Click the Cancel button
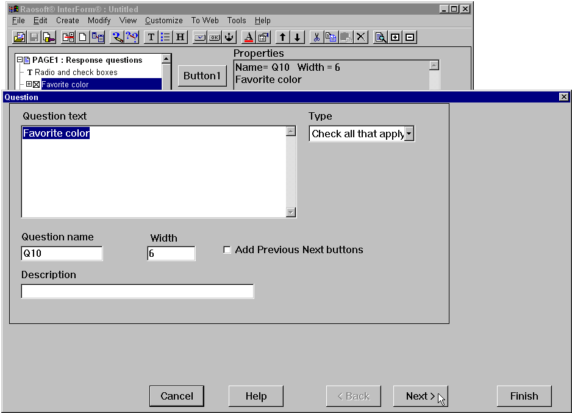The height and width of the screenshot is (413, 572). click(x=177, y=396)
